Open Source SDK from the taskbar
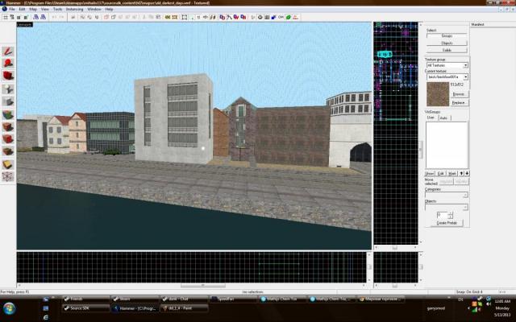This screenshot has height=322, width=516. [x=86, y=308]
